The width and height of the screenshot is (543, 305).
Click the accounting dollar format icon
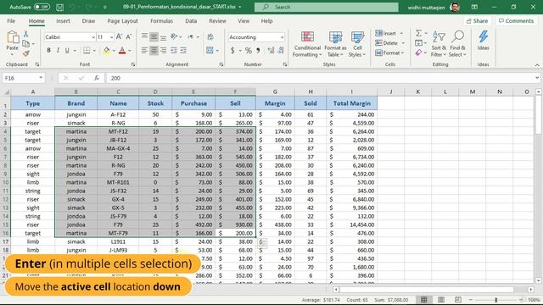(x=232, y=51)
